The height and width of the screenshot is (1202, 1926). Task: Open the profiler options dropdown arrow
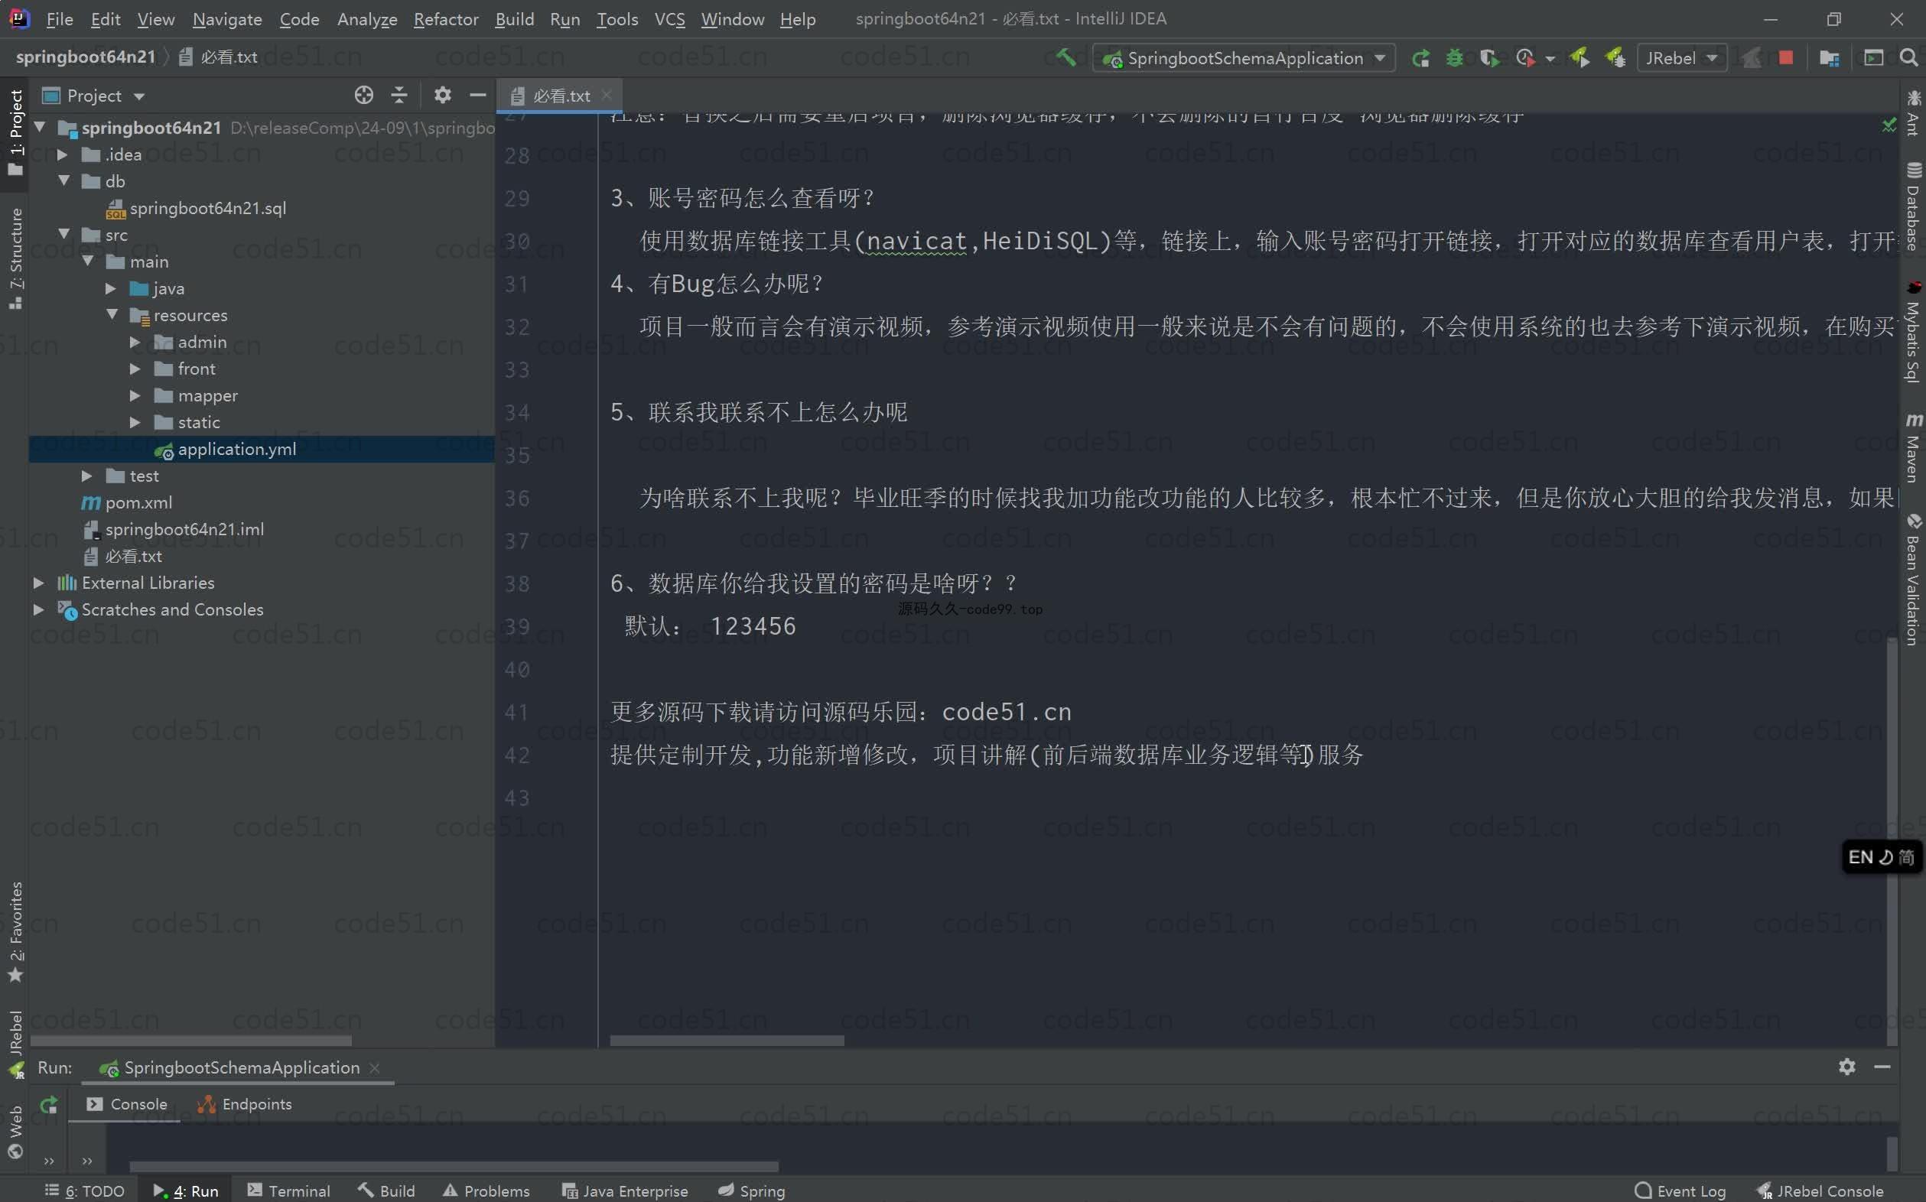(1550, 59)
